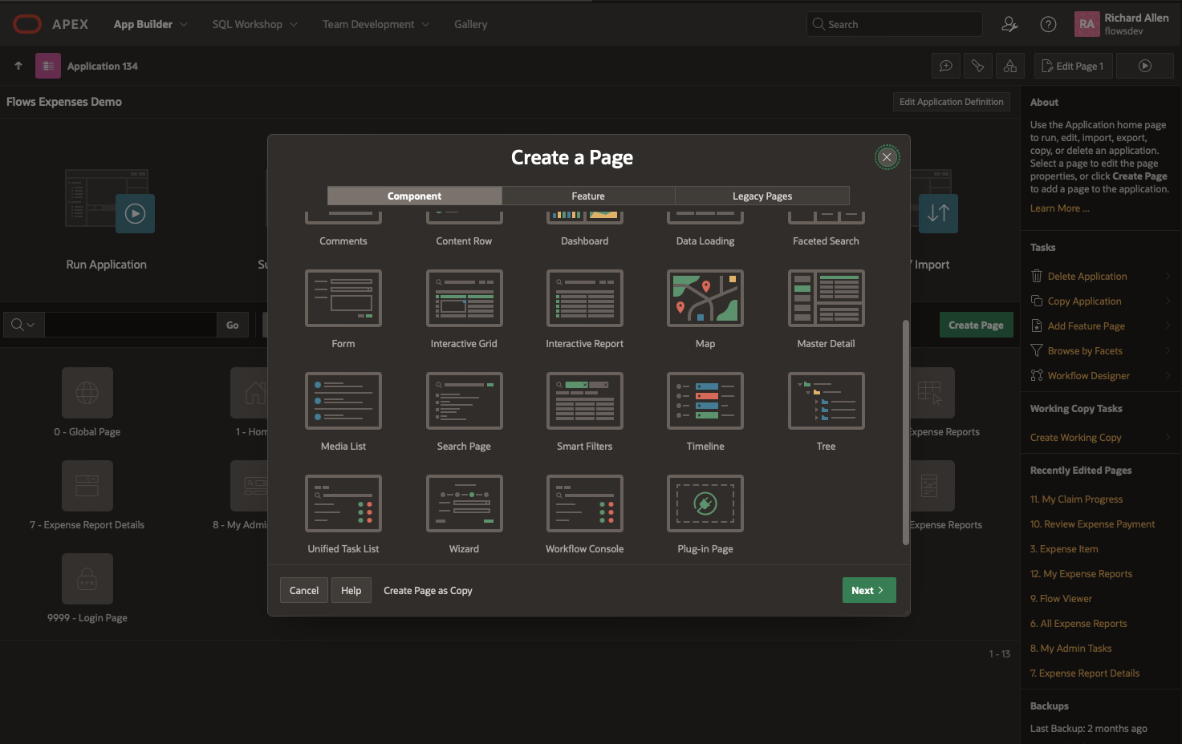The image size is (1182, 744).
Task: Click the Import arrows icon
Action: click(938, 213)
